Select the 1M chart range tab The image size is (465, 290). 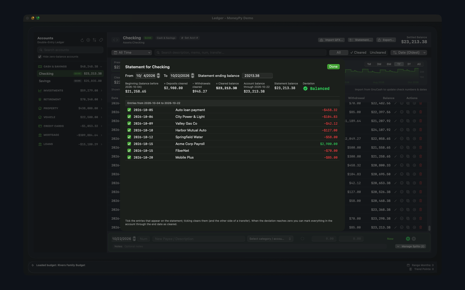point(369,64)
